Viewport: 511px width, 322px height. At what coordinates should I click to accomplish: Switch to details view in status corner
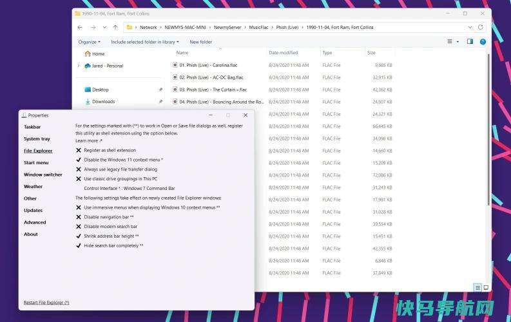pos(477,287)
